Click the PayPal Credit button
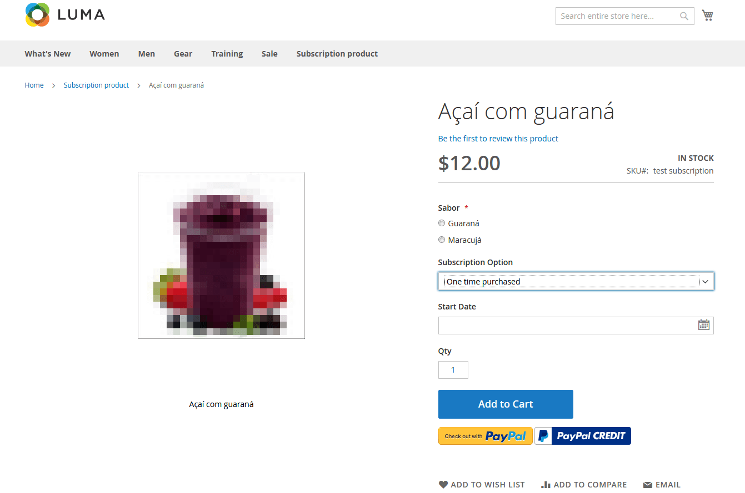 (x=583, y=436)
